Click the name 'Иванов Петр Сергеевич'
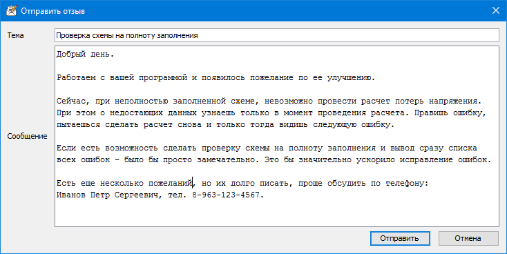This screenshot has width=507, height=254. [x=108, y=195]
